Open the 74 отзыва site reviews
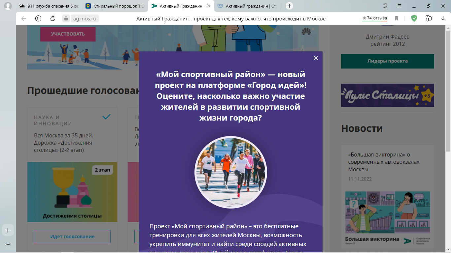Image resolution: width=451 pixels, height=253 pixels. click(374, 18)
